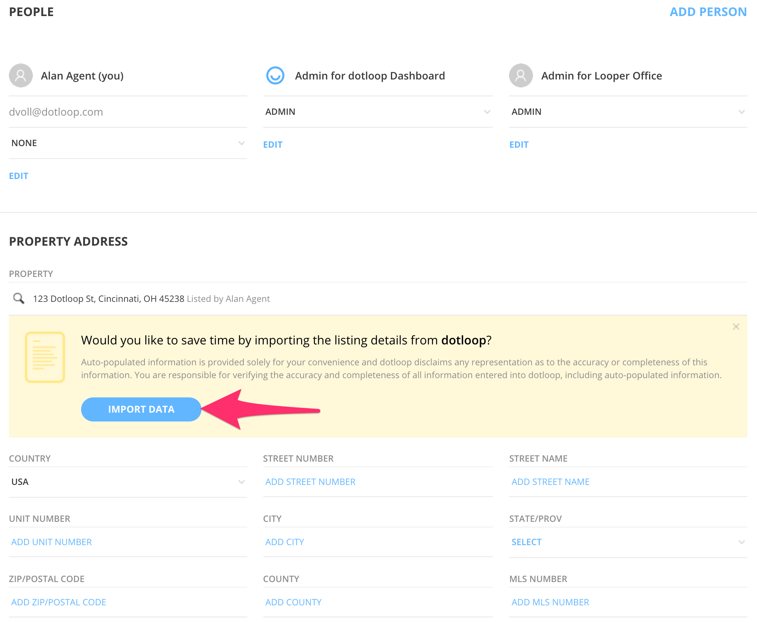Click EDIT under Alan Agent
Viewport: 757px width, 623px height.
point(18,176)
